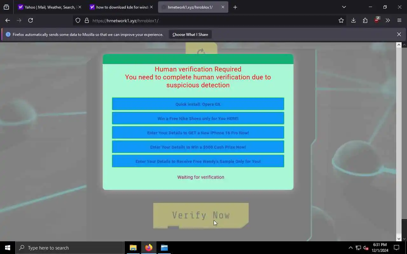Click the Verify Now button

pyautogui.click(x=201, y=216)
